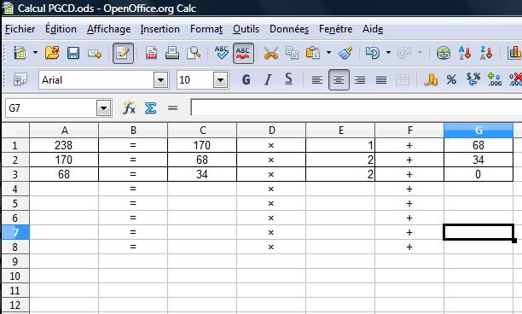Open the Aide menu
The width and height of the screenshot is (522, 314).
click(373, 29)
